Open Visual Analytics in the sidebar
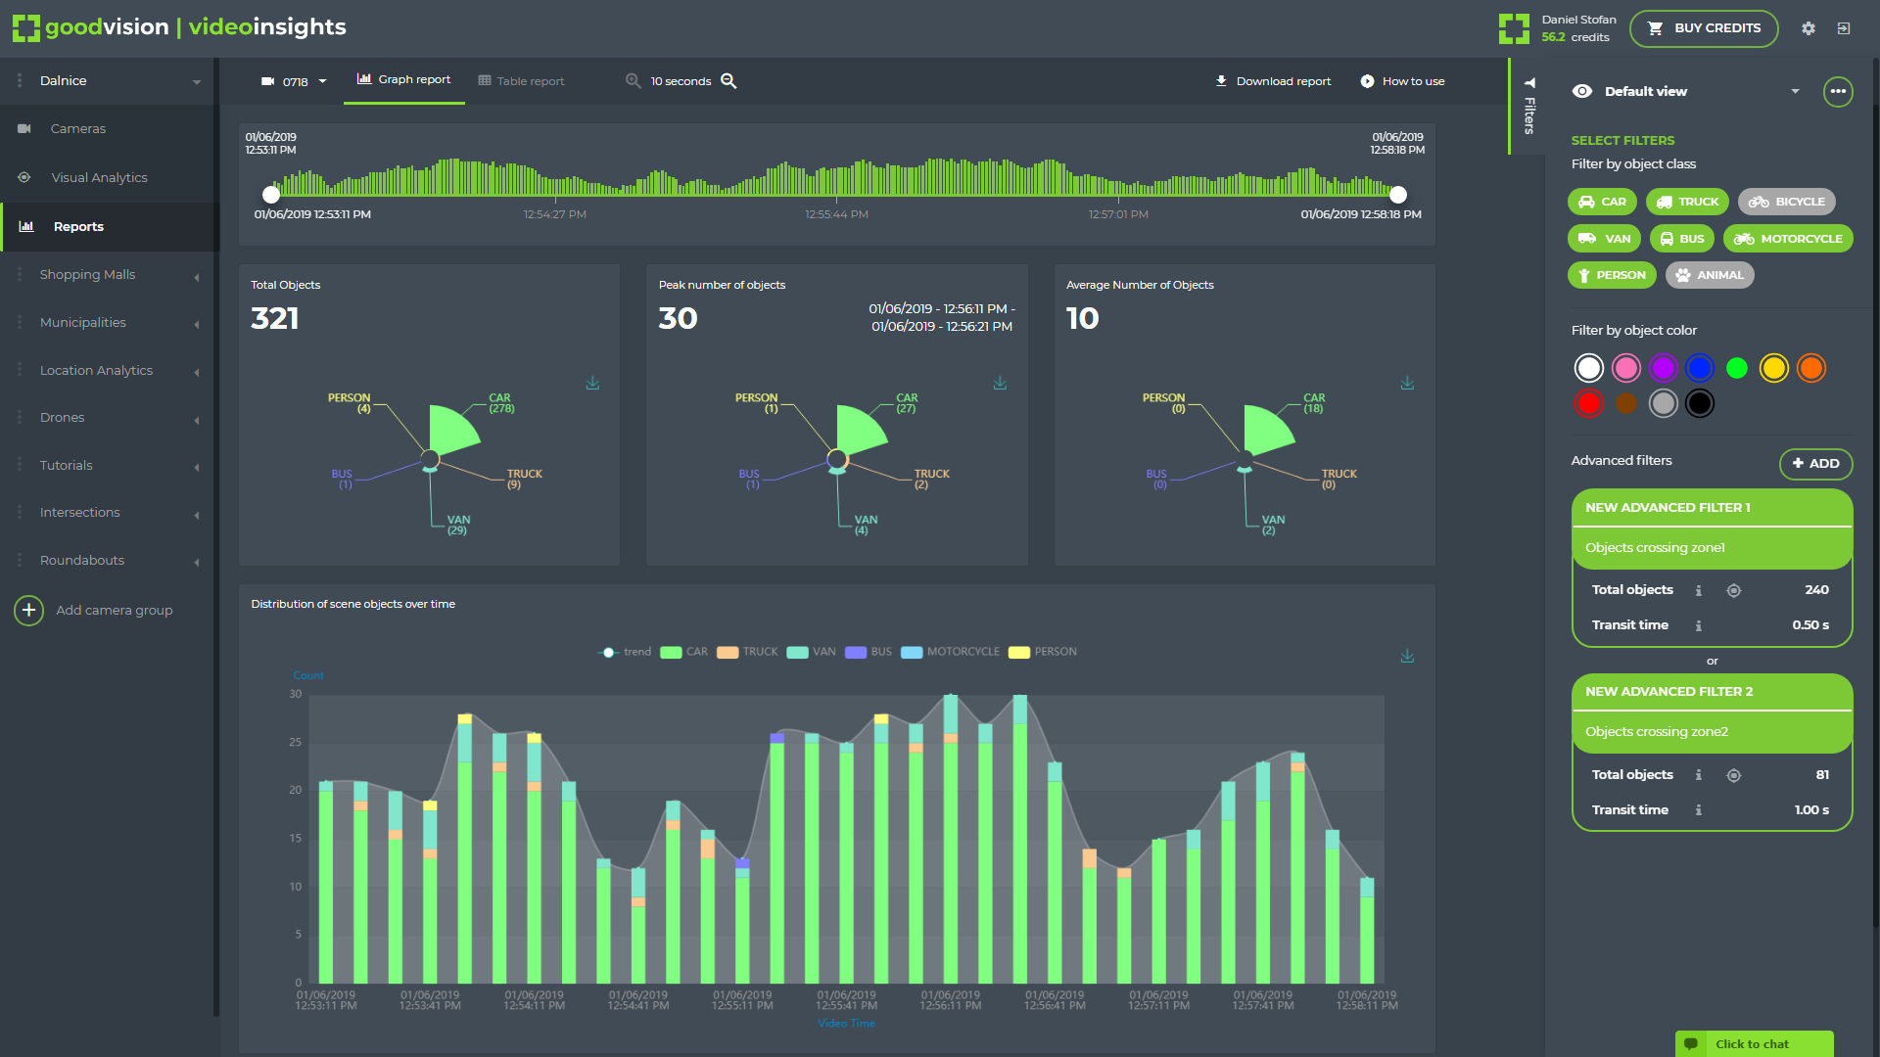 click(98, 177)
